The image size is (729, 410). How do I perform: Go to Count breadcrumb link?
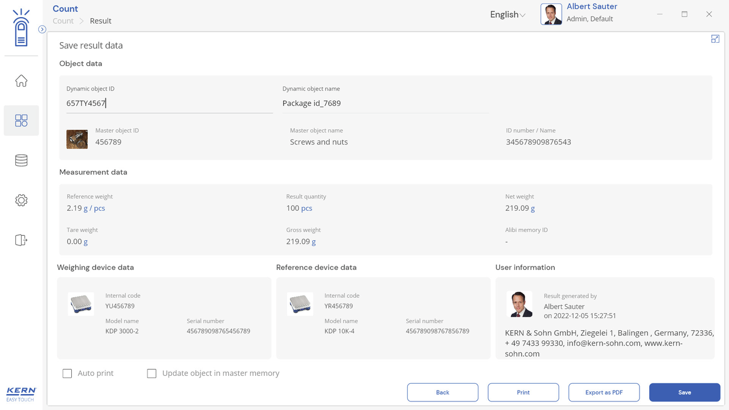click(x=63, y=21)
